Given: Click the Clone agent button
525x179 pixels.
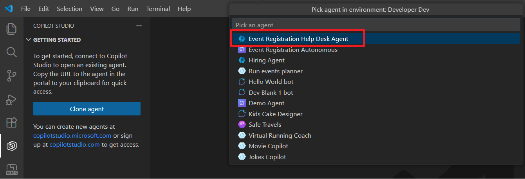Looking at the screenshot, I should pyautogui.click(x=87, y=109).
